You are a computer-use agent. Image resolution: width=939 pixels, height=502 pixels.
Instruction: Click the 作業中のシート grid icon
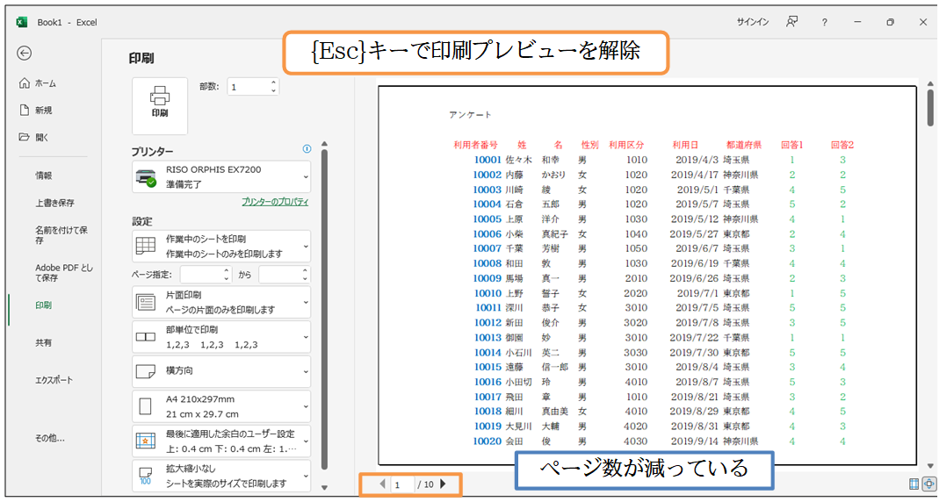pos(146,246)
